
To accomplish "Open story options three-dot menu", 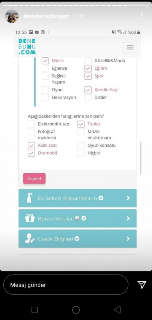I will (x=142, y=16).
